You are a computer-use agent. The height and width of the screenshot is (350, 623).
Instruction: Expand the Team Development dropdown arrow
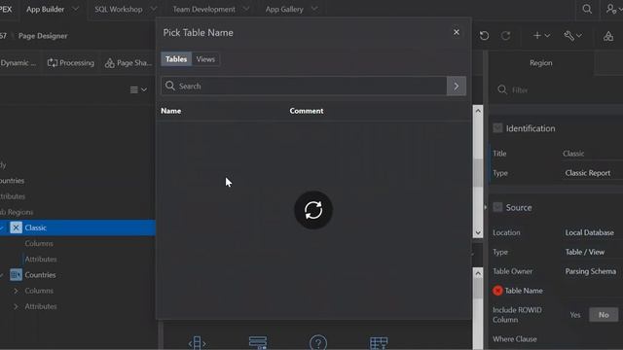(x=246, y=9)
